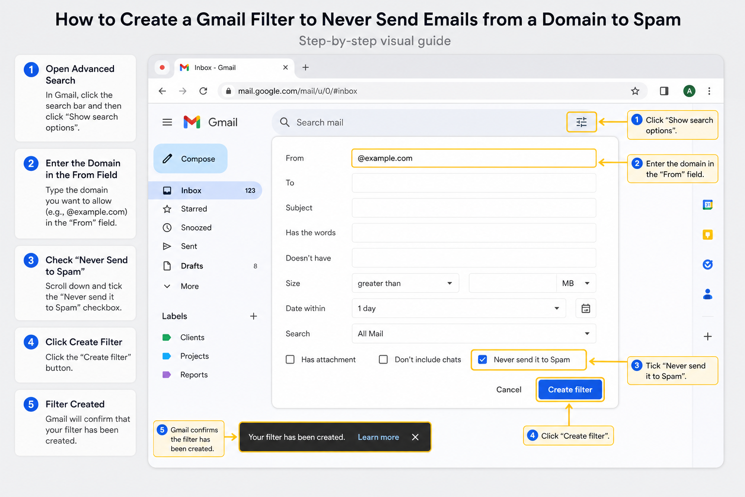Screen dimensions: 745x497
Task: Open the date picker calendar icon
Action: (586, 308)
